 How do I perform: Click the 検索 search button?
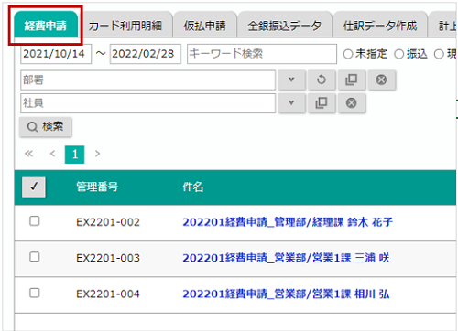pos(46,126)
